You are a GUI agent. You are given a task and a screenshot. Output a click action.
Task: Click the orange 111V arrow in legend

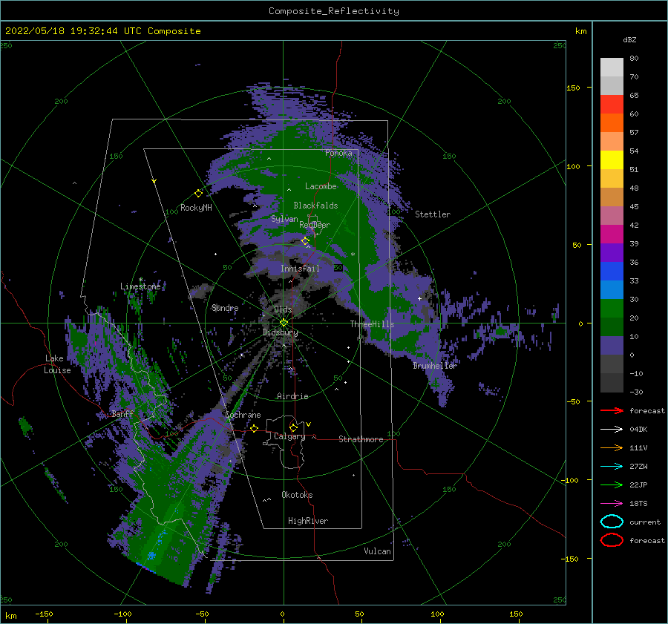point(612,447)
